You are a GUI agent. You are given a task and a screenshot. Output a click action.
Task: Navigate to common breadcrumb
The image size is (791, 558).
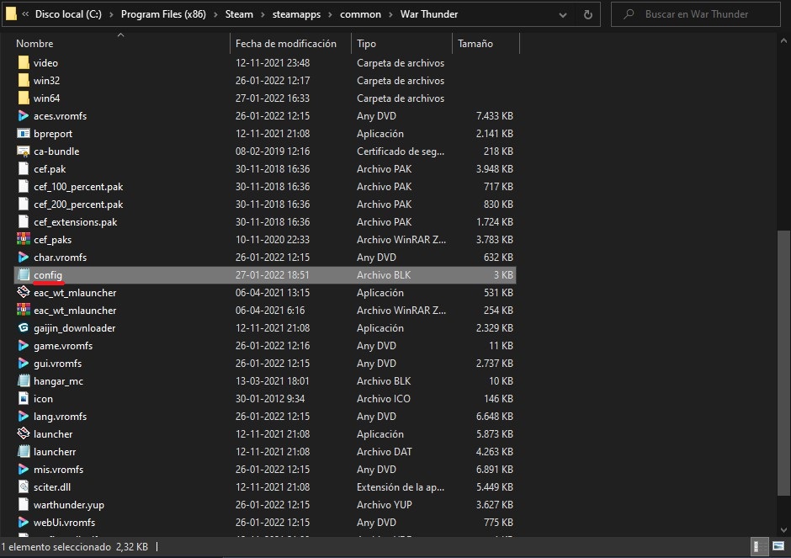click(360, 14)
